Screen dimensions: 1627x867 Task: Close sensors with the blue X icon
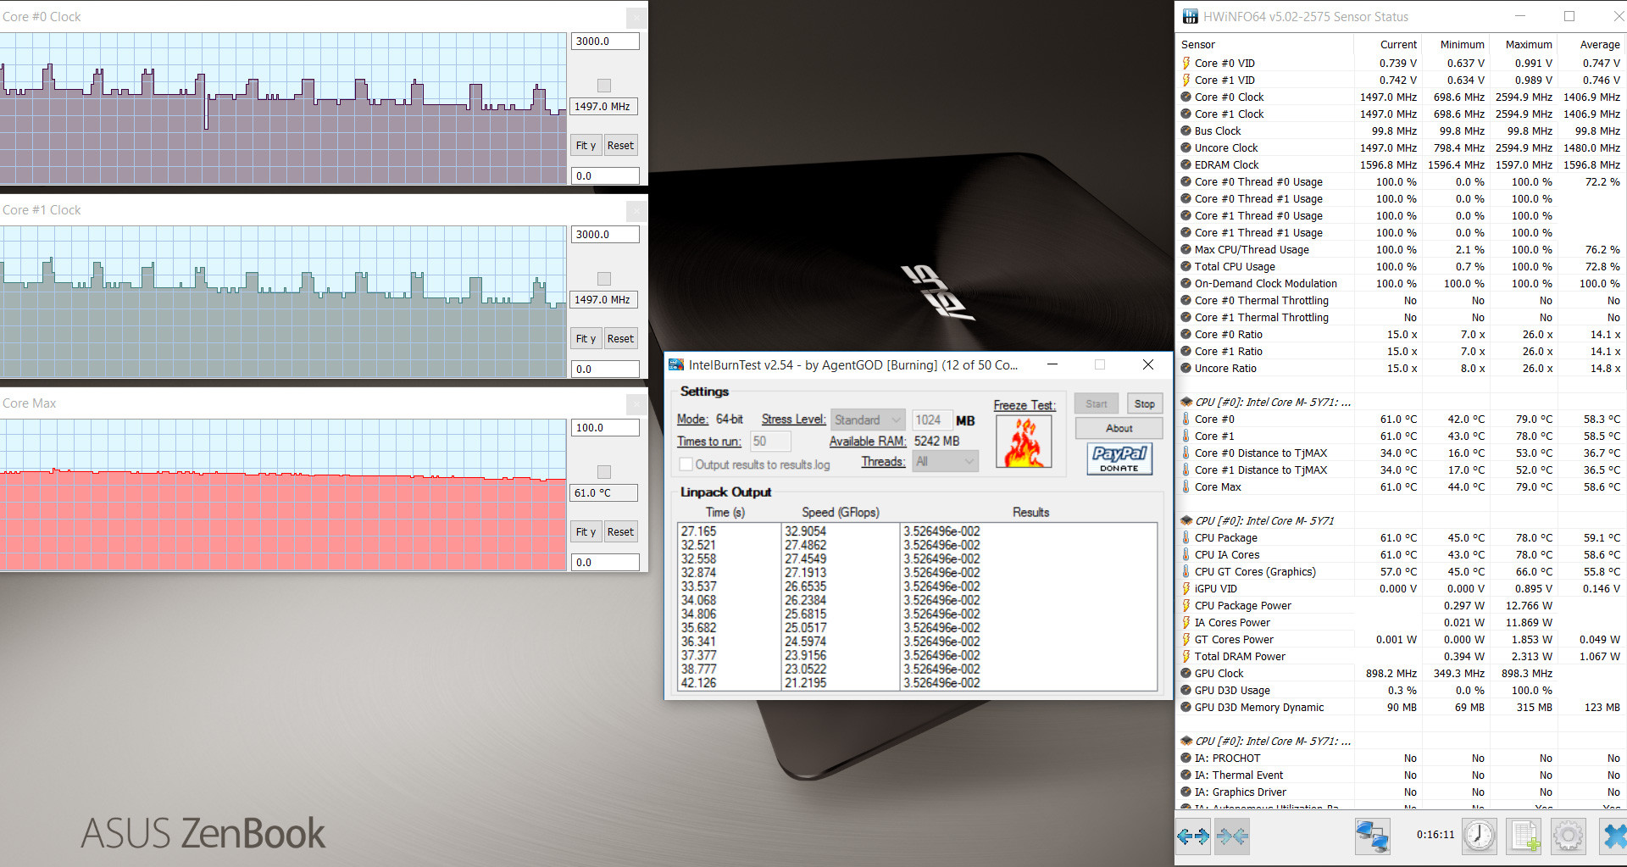click(1613, 836)
